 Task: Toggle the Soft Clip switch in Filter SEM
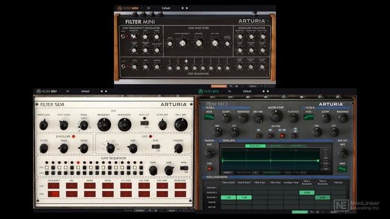tap(144, 123)
